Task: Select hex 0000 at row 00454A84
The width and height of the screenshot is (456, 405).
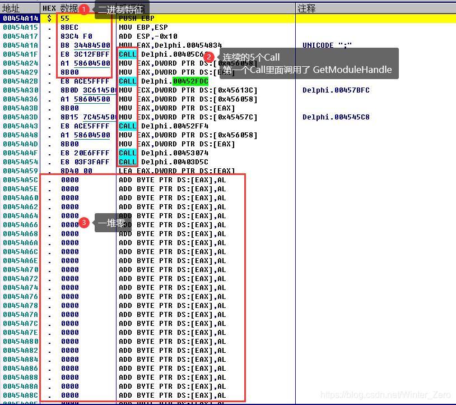Action: [x=70, y=360]
